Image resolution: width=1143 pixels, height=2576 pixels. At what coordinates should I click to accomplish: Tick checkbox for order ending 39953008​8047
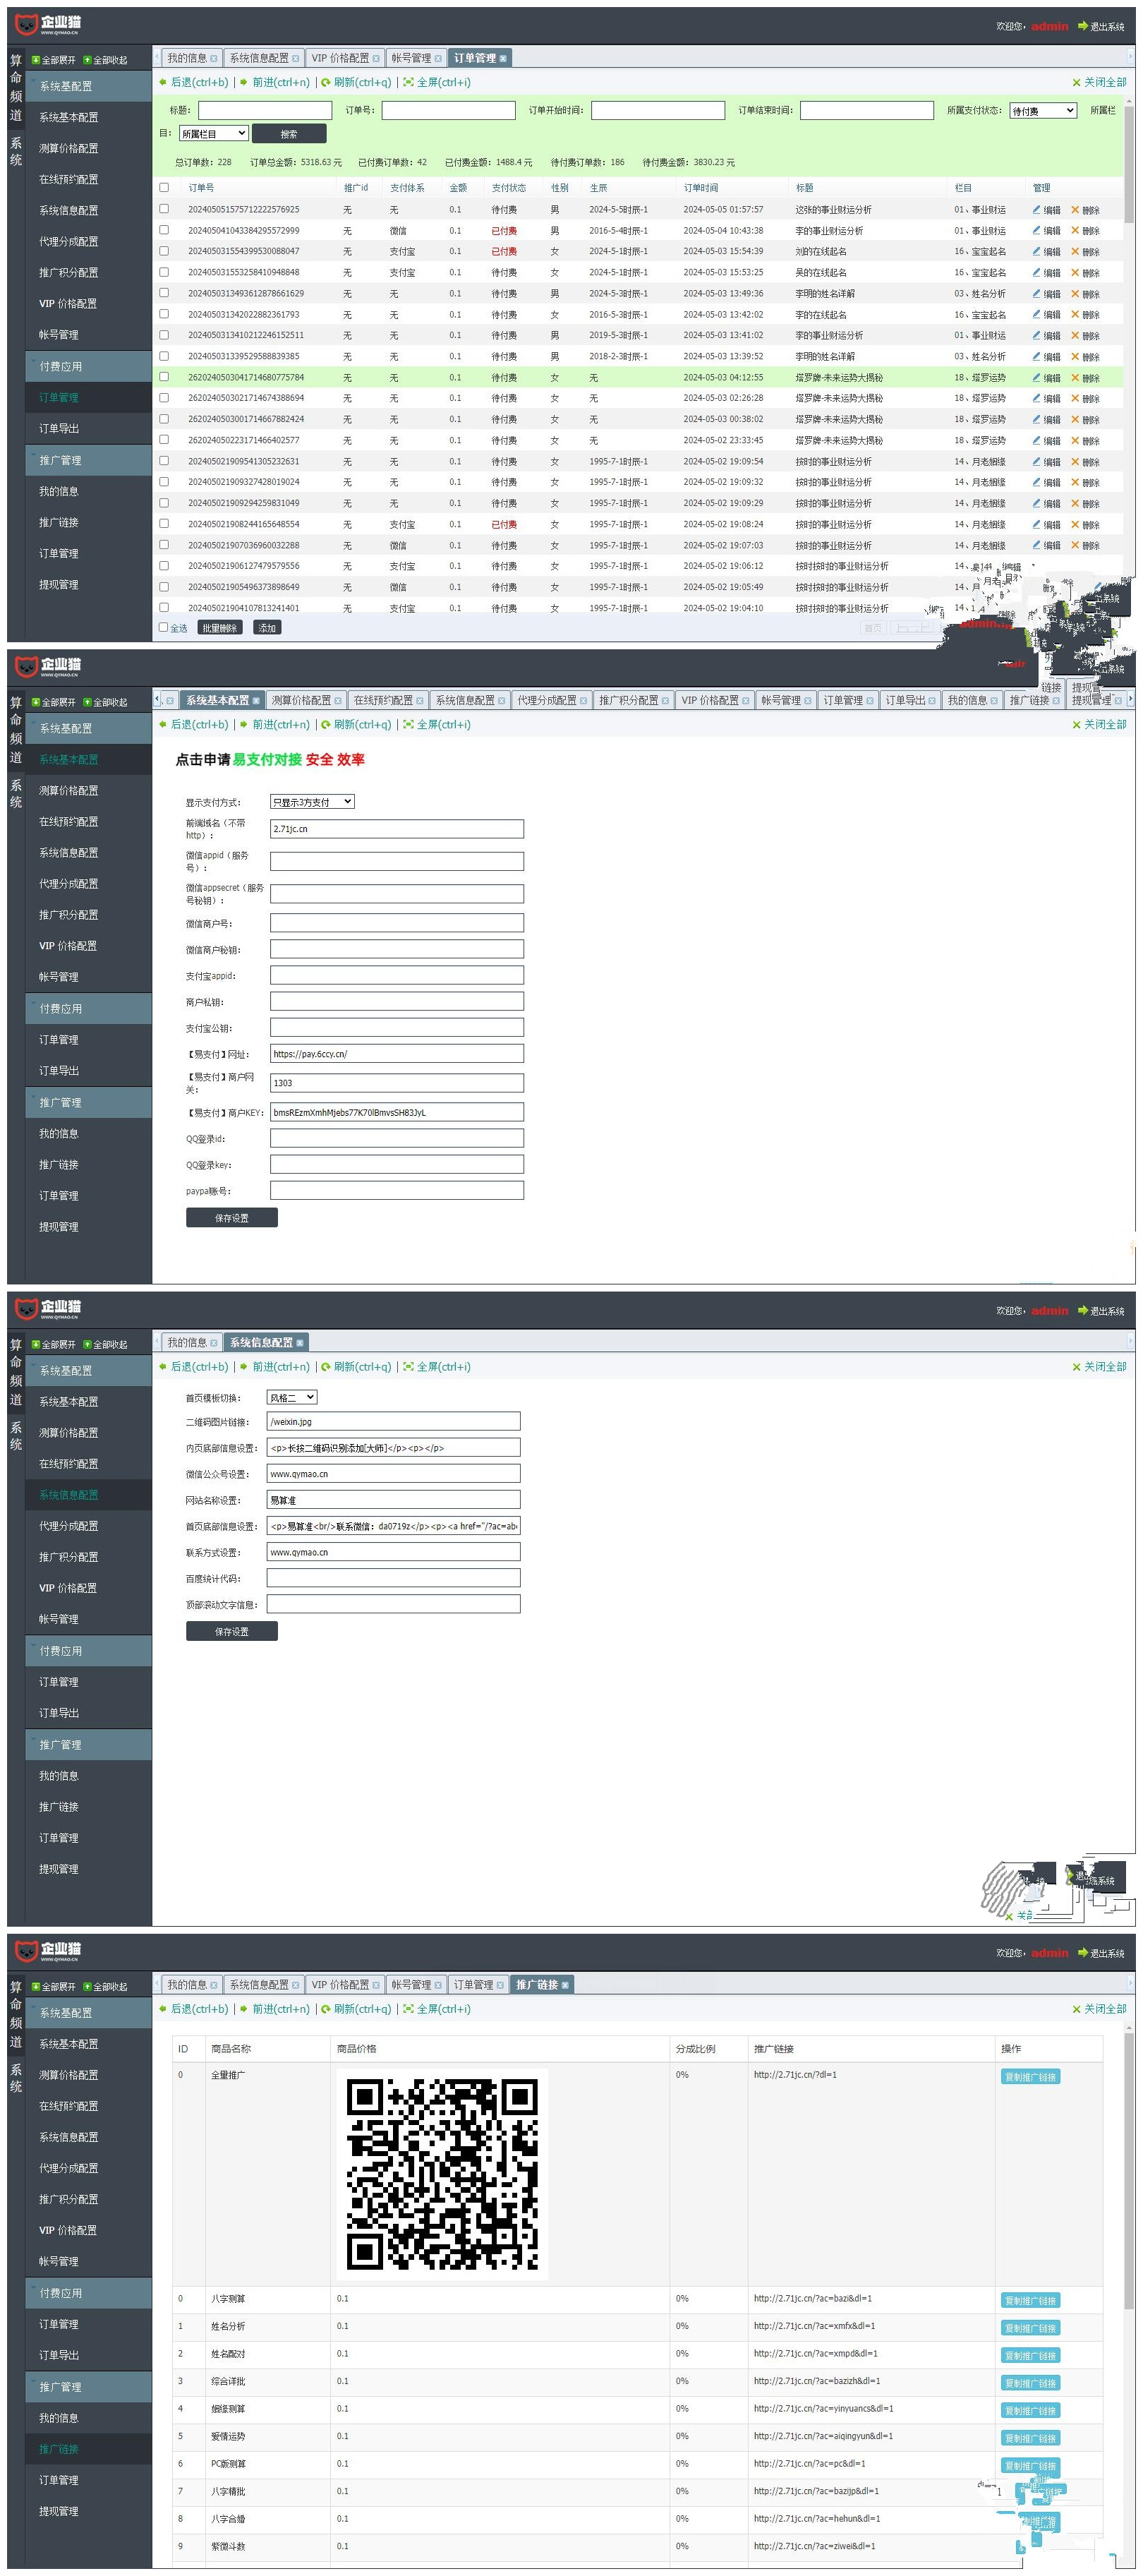tap(164, 251)
